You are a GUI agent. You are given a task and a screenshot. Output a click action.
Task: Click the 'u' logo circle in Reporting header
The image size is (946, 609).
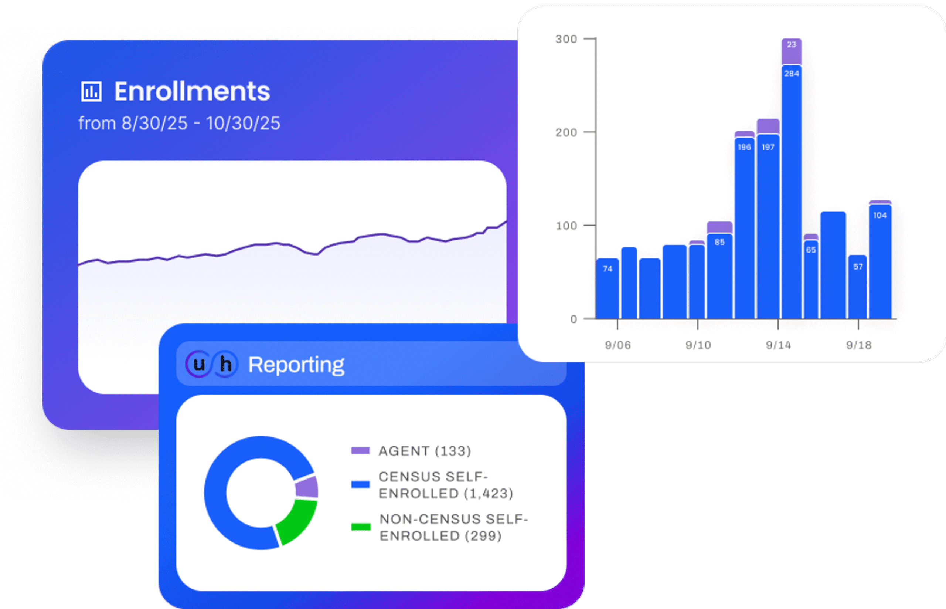(x=198, y=364)
